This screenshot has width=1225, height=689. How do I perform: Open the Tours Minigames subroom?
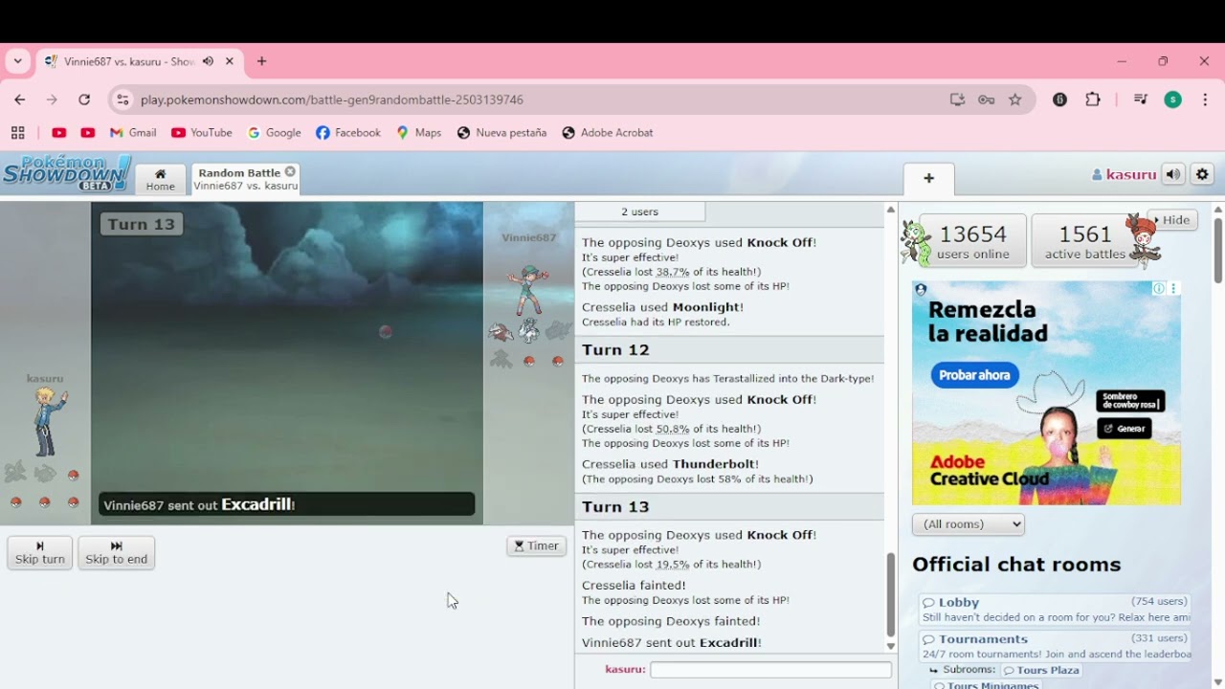click(x=986, y=684)
